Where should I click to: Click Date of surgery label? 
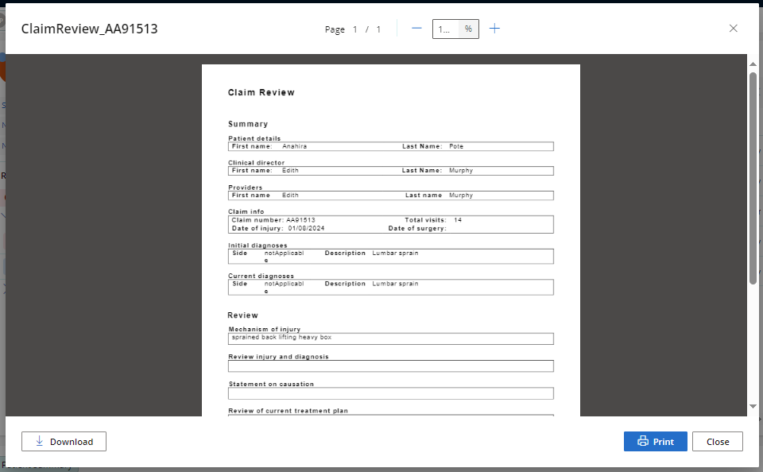click(x=417, y=228)
